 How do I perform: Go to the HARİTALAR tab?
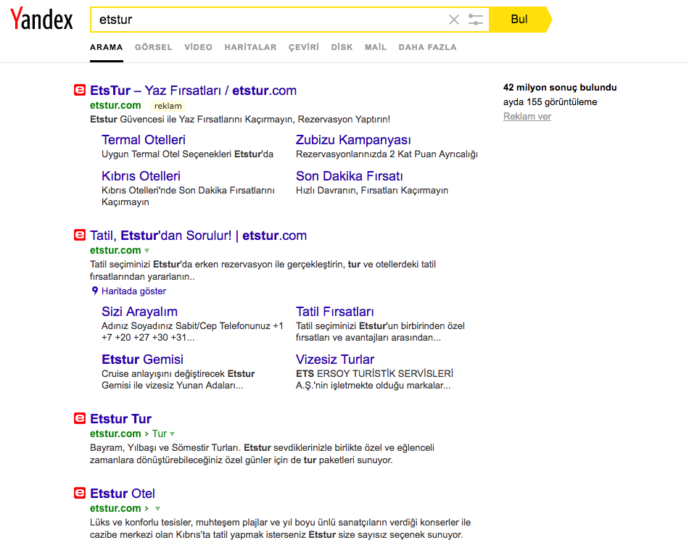click(250, 47)
